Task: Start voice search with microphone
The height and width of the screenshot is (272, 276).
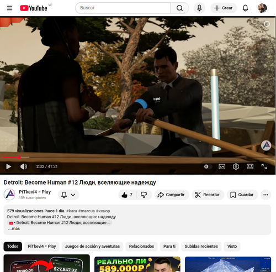Action: tap(199, 8)
